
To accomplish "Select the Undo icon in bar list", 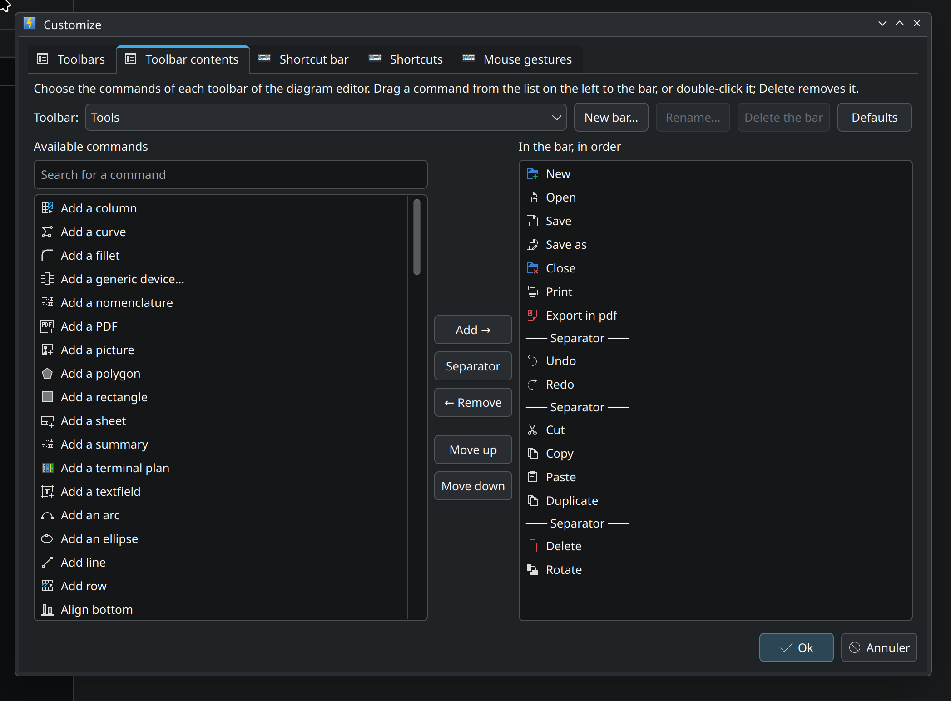I will [x=532, y=361].
